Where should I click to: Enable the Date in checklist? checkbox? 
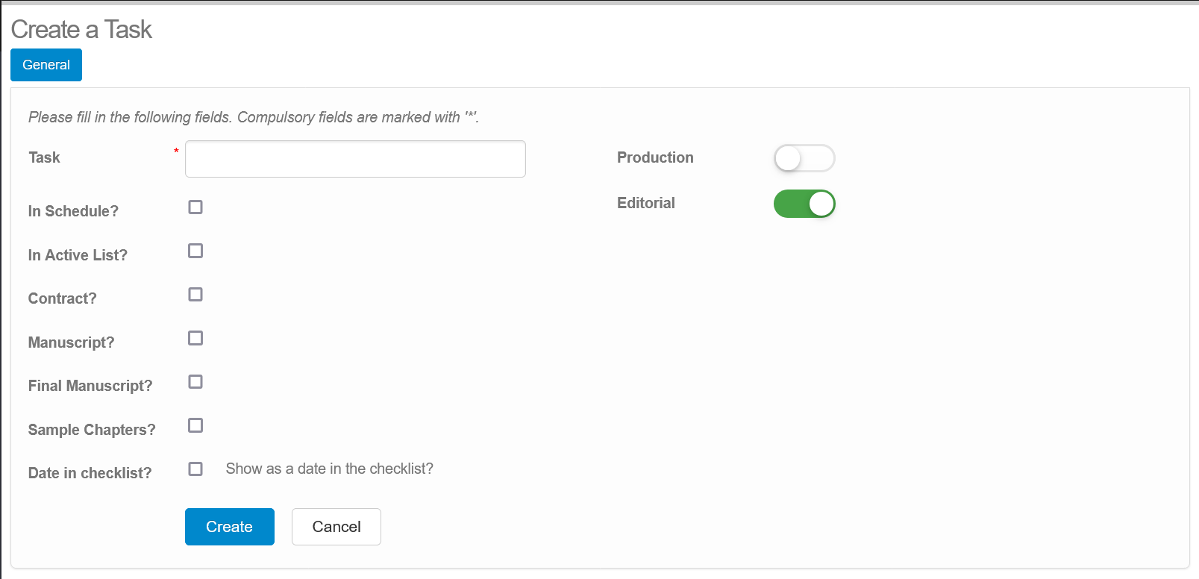(x=195, y=469)
